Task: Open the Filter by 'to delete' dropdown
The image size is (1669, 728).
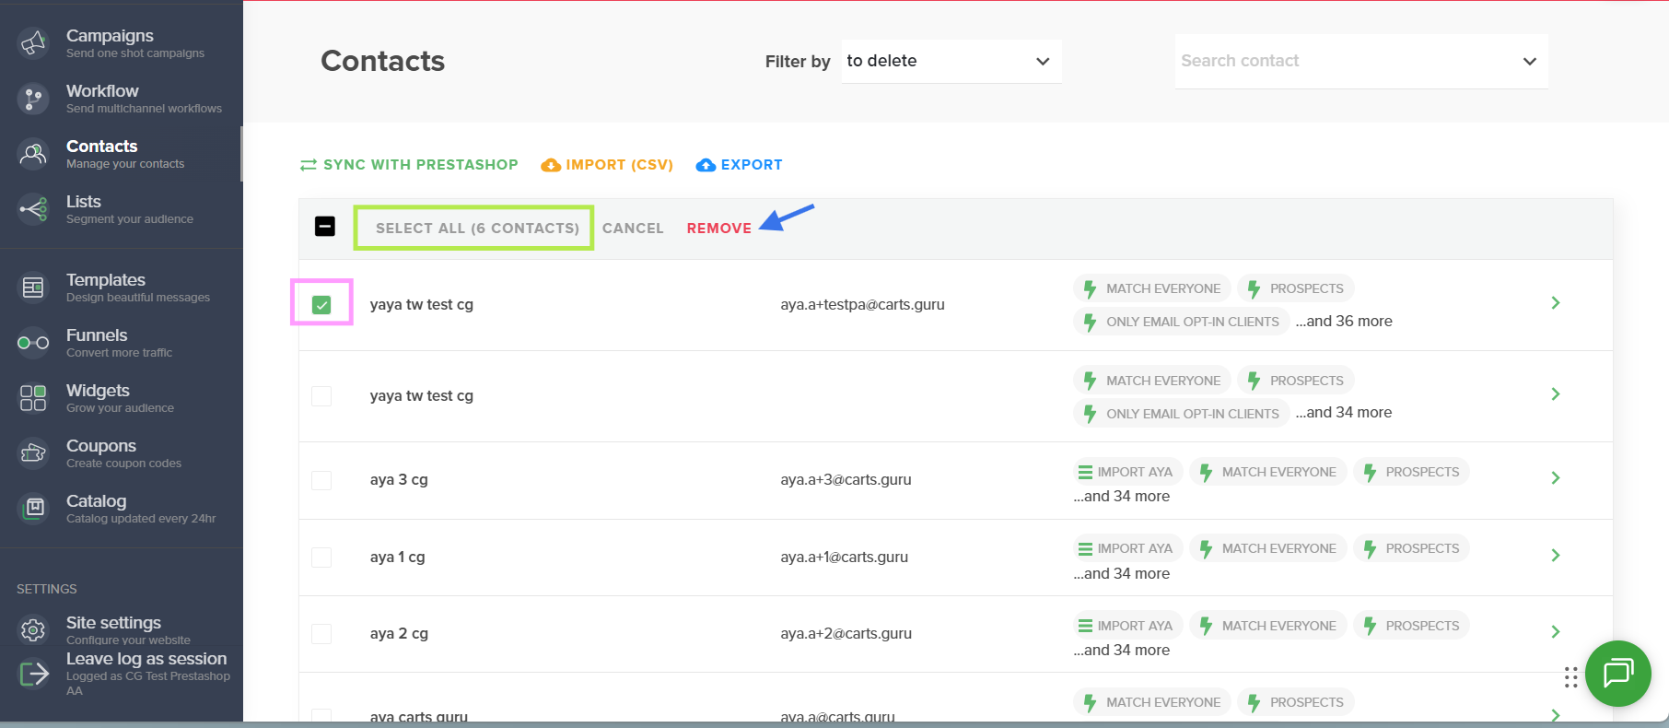Action: (x=951, y=61)
